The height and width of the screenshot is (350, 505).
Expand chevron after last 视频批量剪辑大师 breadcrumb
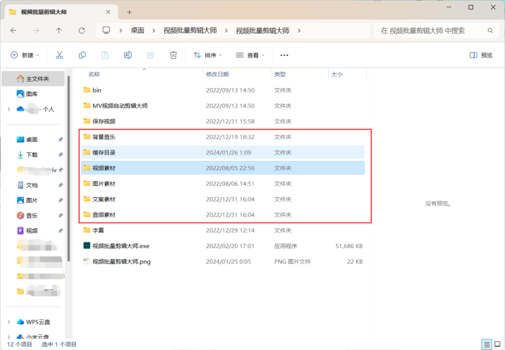pos(299,30)
